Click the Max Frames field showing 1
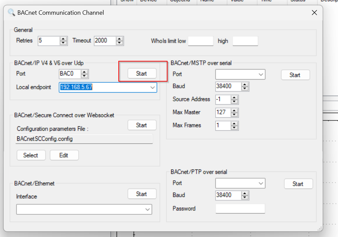The image size is (338, 237). pos(223,126)
